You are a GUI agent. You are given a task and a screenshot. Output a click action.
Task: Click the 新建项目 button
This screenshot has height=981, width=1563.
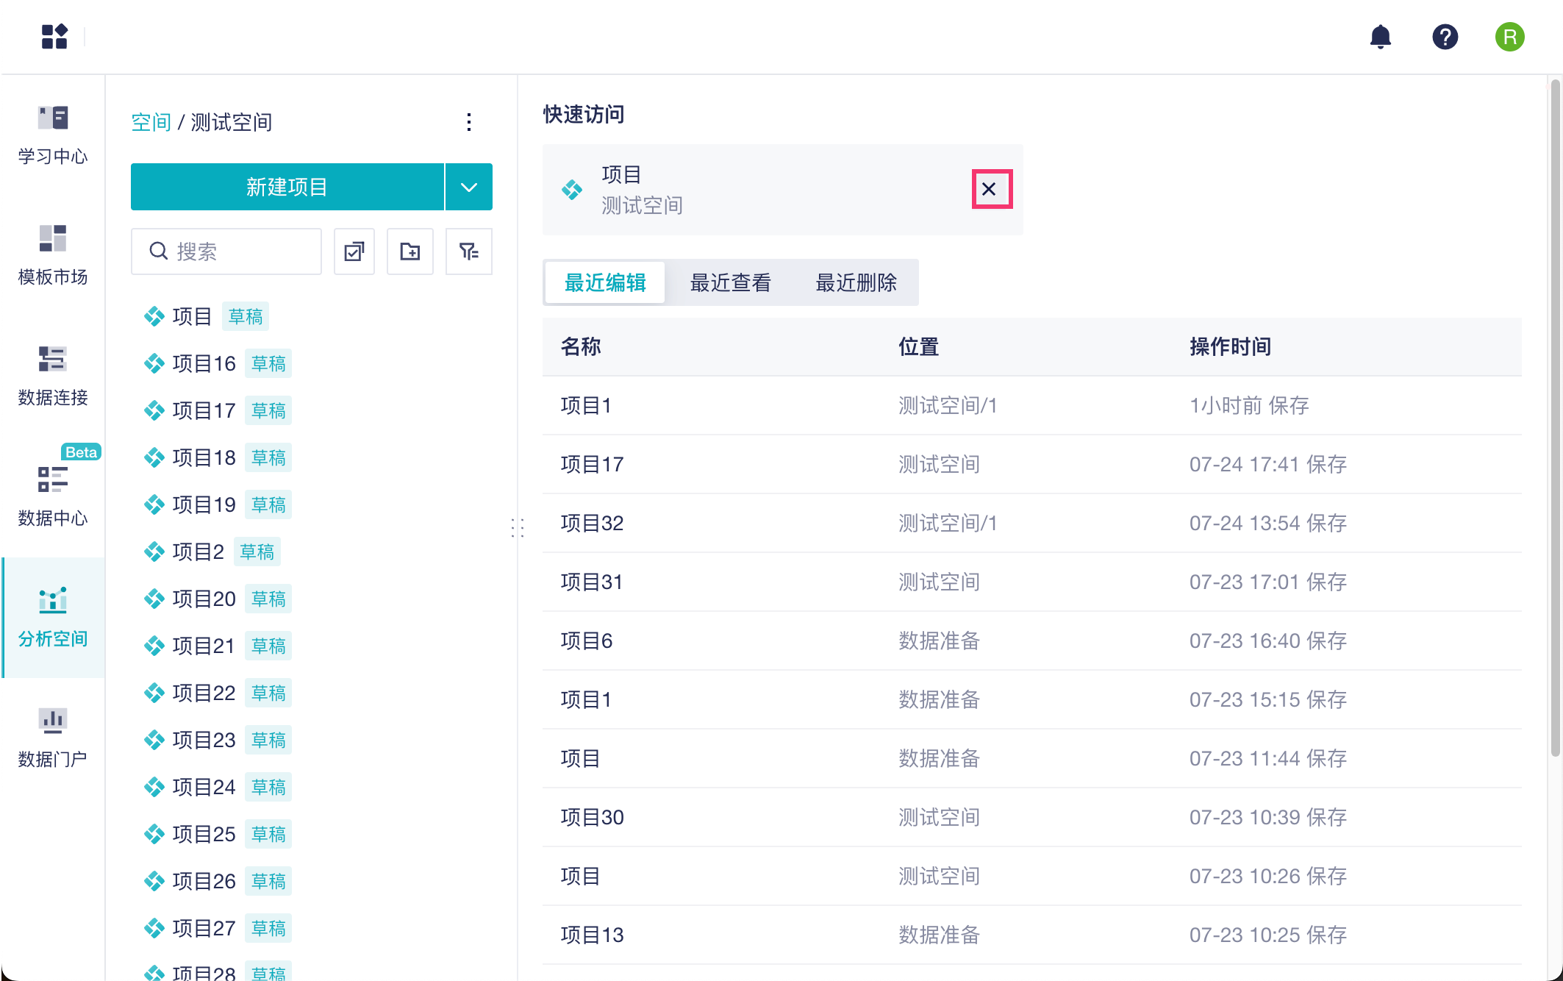click(287, 187)
